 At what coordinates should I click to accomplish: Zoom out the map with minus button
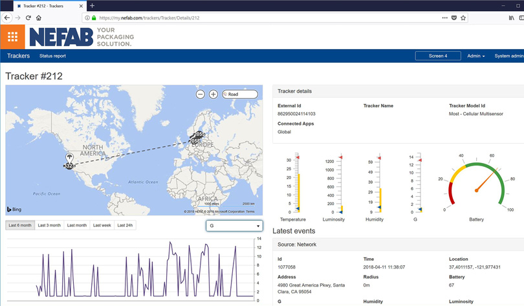click(201, 94)
